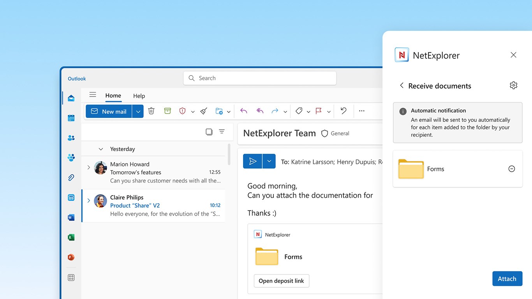The width and height of the screenshot is (532, 299).
Task: Open the Move to dropdown arrow
Action: point(229,112)
